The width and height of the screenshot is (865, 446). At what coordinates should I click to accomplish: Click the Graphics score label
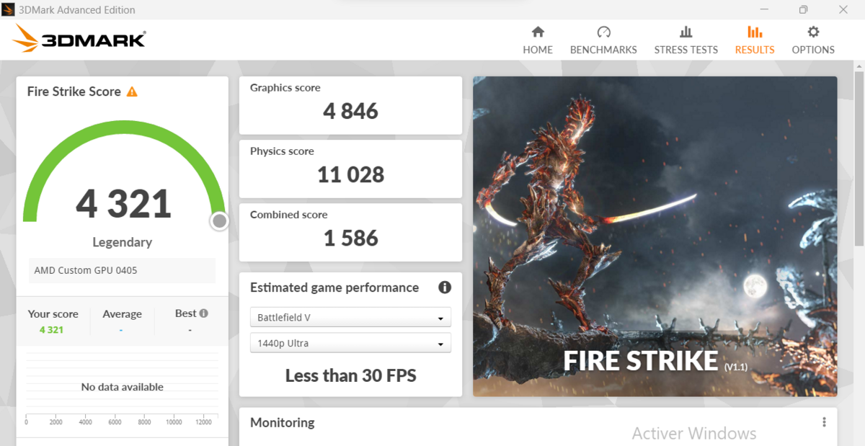[285, 88]
